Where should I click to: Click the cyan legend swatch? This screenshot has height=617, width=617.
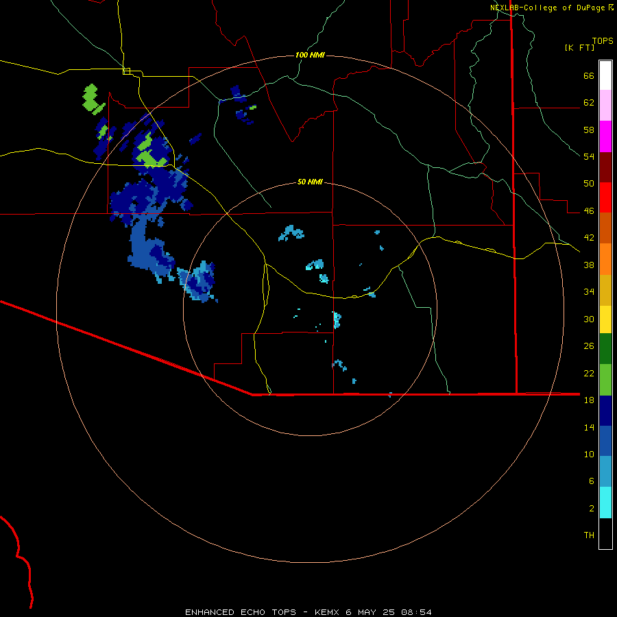(605, 503)
